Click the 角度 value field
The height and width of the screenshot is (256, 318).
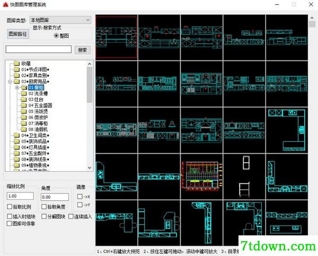click(x=55, y=197)
